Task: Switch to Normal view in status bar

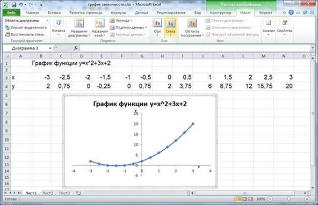Action: click(x=239, y=199)
